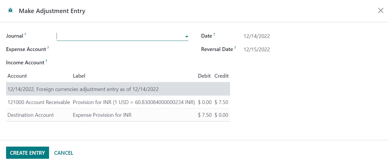Screen dimensions: 388x164
Task: Click the Foreign currencies adjustment entry group row
Action: (83, 89)
